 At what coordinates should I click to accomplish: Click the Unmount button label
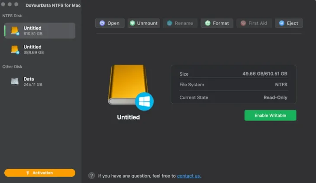(x=147, y=23)
